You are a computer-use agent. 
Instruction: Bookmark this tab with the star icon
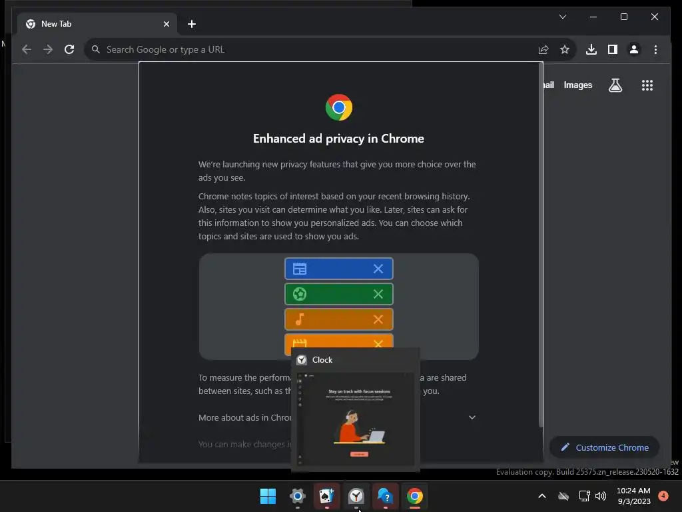tap(565, 49)
